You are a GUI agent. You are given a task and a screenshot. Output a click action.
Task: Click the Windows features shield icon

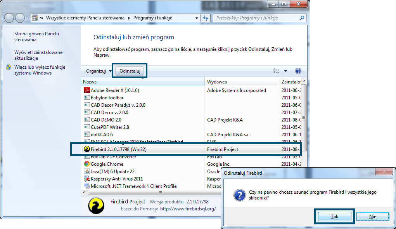click(x=9, y=67)
